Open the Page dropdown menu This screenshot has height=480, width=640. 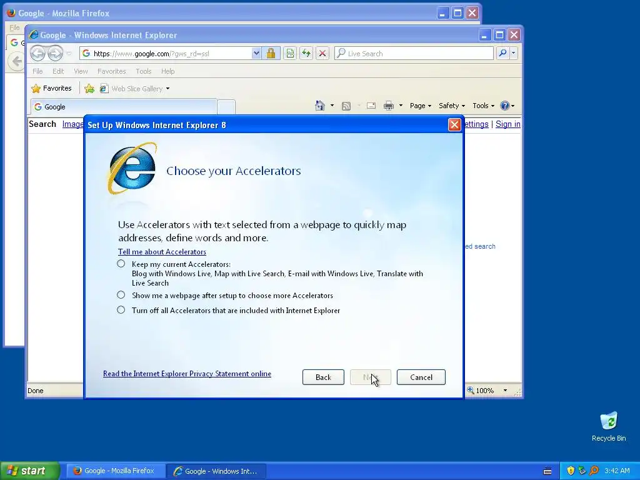click(x=421, y=106)
